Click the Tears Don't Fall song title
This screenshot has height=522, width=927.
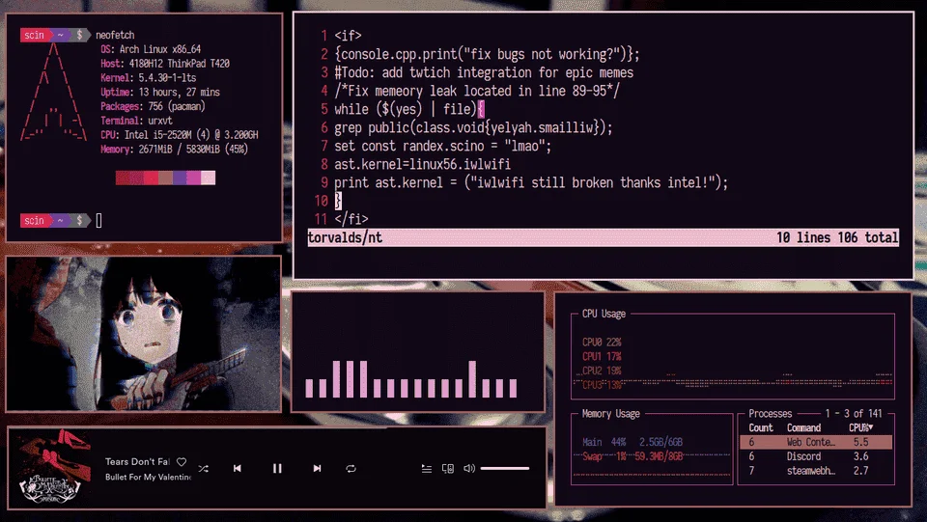pos(137,462)
